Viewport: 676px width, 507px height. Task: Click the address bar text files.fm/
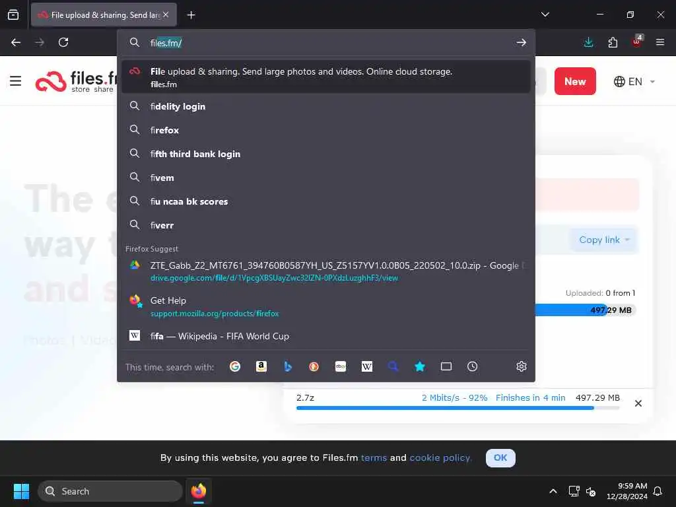(166, 43)
